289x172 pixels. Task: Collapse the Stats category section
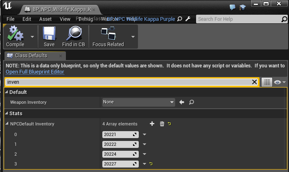point(7,113)
